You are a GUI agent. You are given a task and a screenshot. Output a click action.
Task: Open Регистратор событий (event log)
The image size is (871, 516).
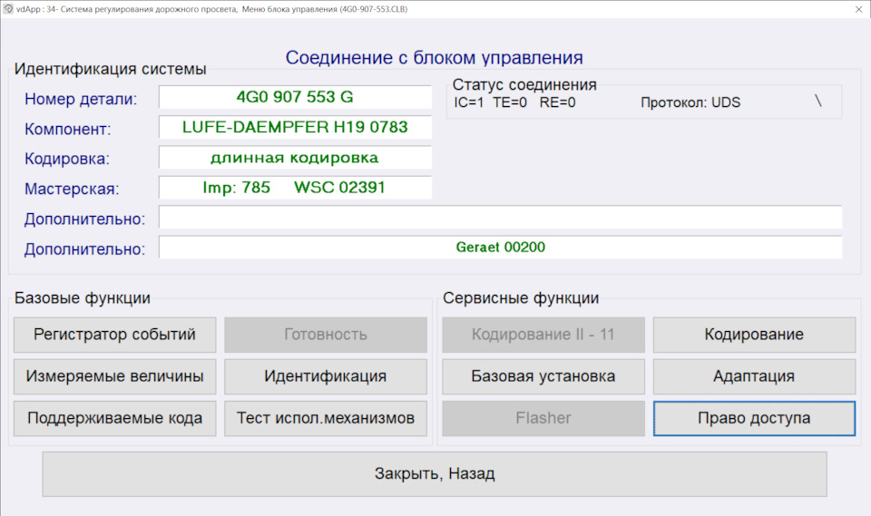coord(115,335)
